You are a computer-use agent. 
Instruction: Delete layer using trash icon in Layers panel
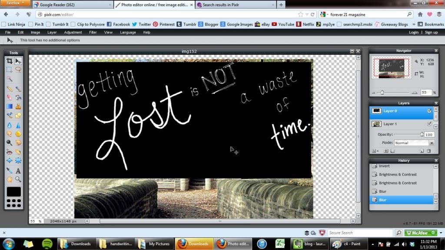[429, 151]
